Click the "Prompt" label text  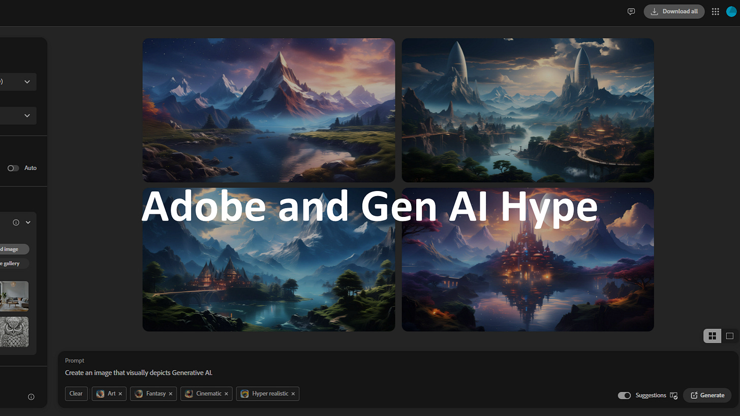pos(75,361)
